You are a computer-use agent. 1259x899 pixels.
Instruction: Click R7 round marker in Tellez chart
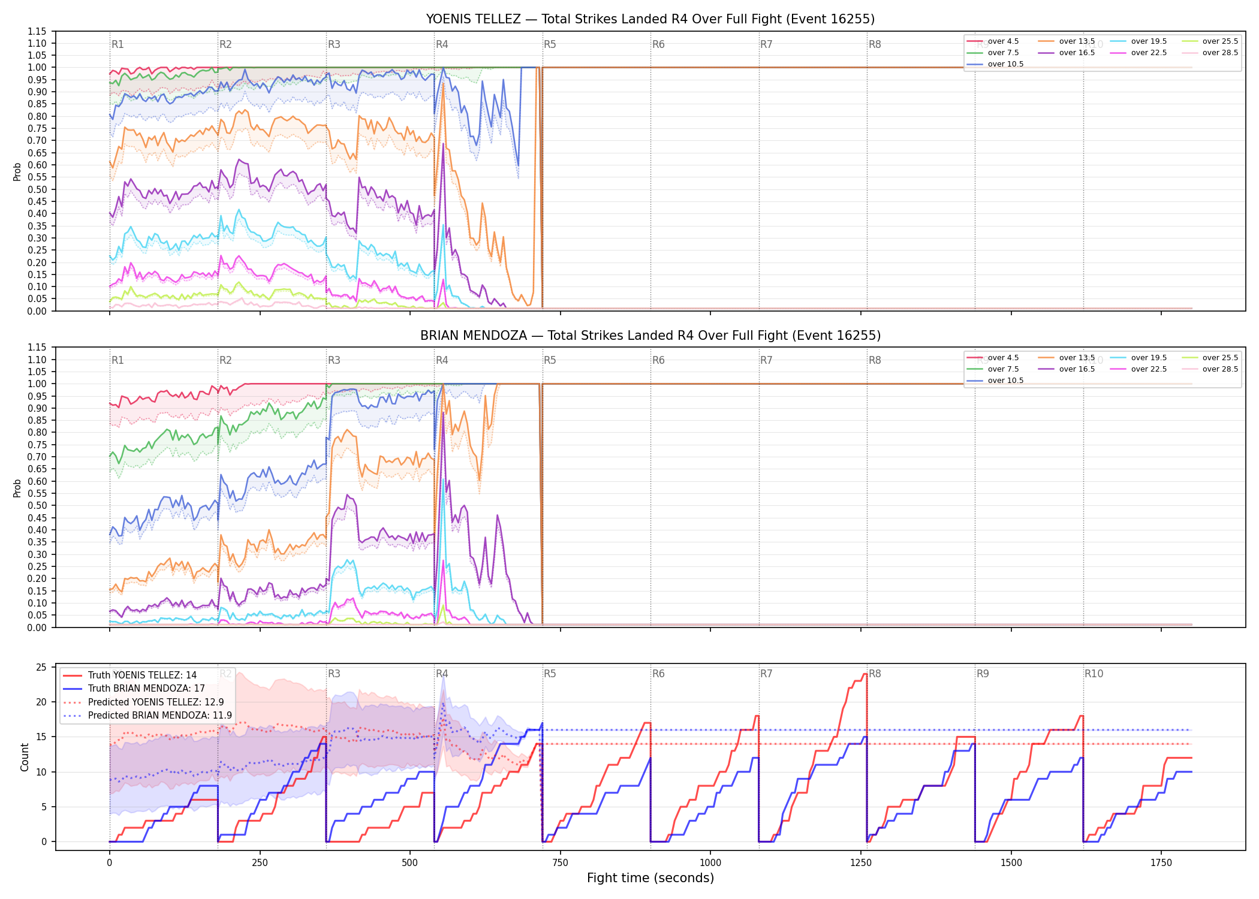point(766,44)
